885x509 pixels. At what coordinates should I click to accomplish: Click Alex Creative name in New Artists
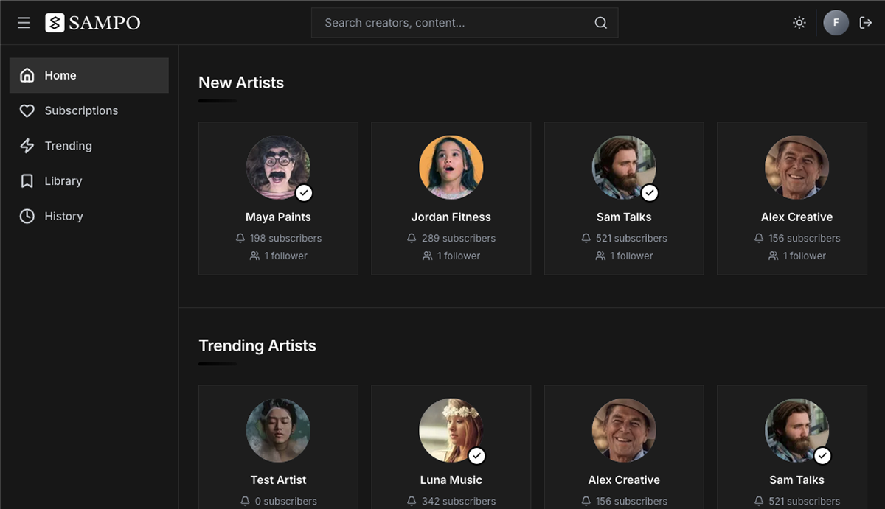click(x=796, y=217)
